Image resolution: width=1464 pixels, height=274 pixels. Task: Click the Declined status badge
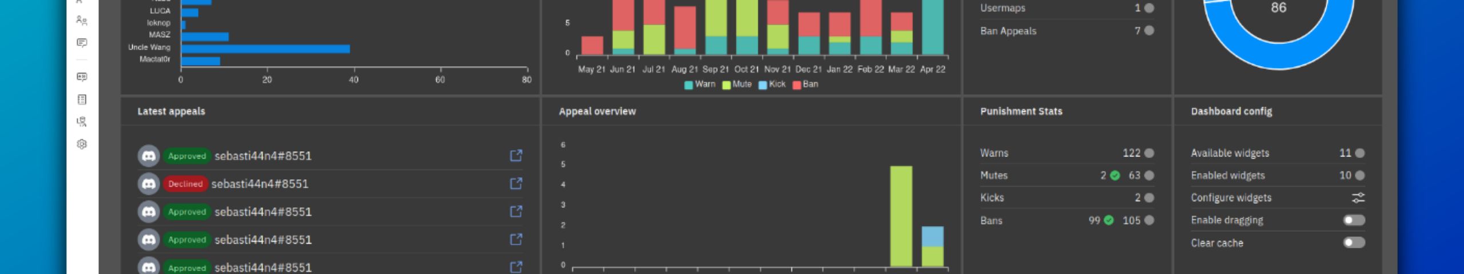click(x=185, y=184)
